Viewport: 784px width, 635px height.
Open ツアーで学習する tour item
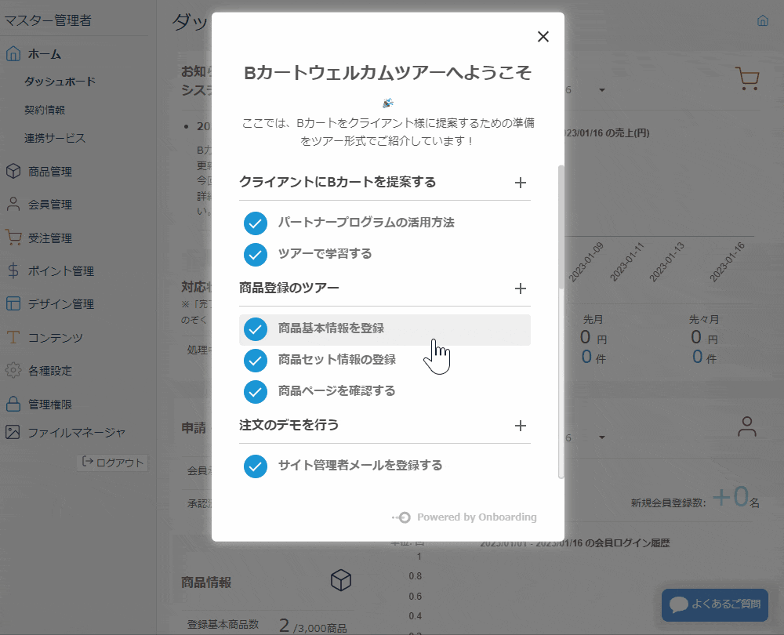pos(325,254)
